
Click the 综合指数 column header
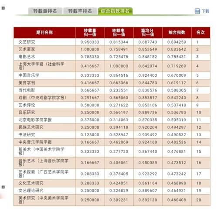point(177,32)
